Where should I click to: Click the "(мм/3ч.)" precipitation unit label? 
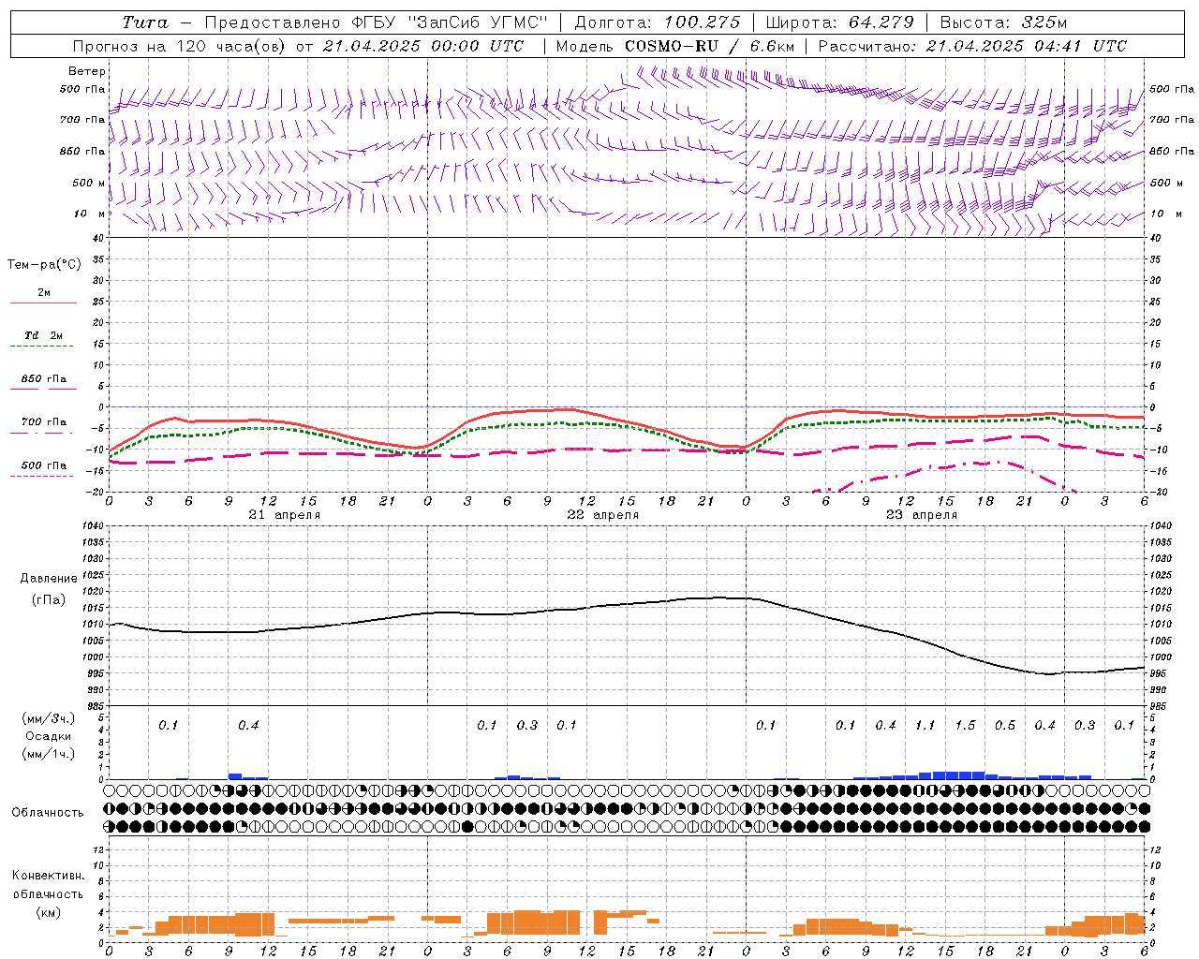point(48,718)
